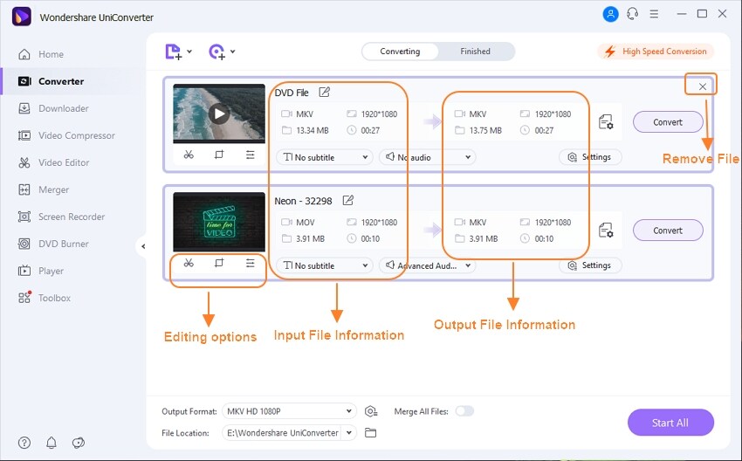742x461 pixels.
Task: Open DVD File subtitle dropdown
Action: pyautogui.click(x=325, y=157)
